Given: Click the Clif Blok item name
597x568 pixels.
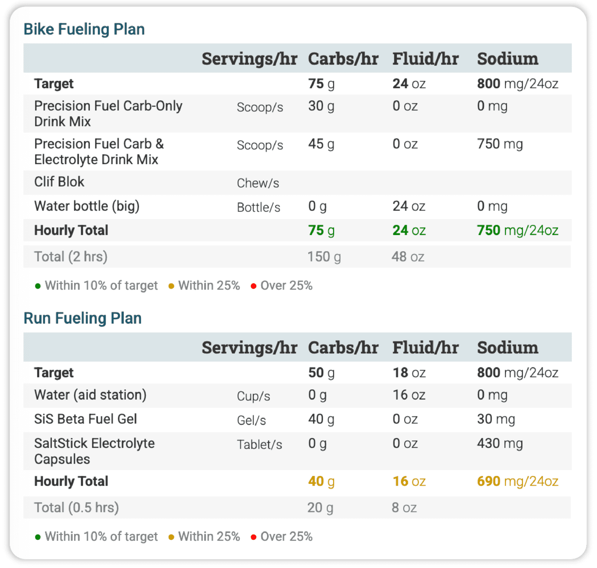Looking at the screenshot, I should (59, 182).
